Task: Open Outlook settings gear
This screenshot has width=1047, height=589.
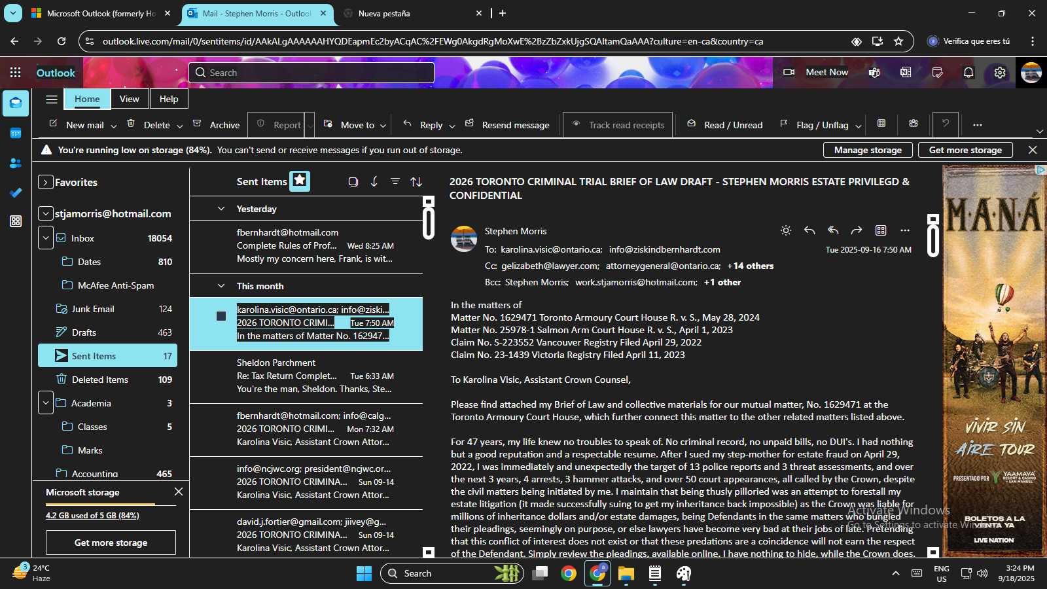Action: [x=1000, y=73]
